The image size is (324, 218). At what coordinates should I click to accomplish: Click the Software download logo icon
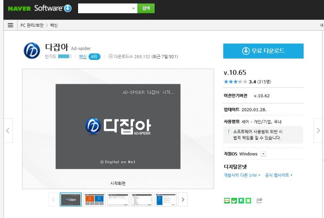(68, 8)
